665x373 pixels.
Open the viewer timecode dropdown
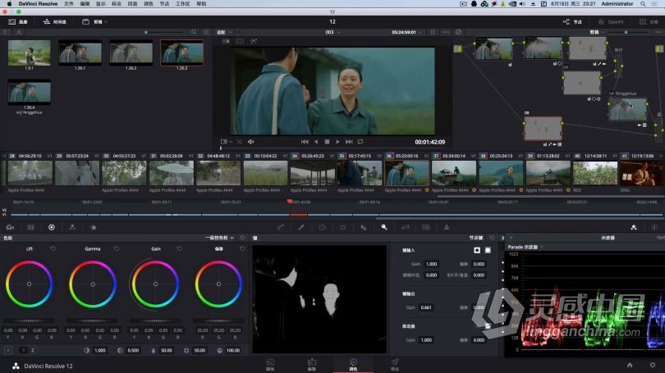click(406, 32)
